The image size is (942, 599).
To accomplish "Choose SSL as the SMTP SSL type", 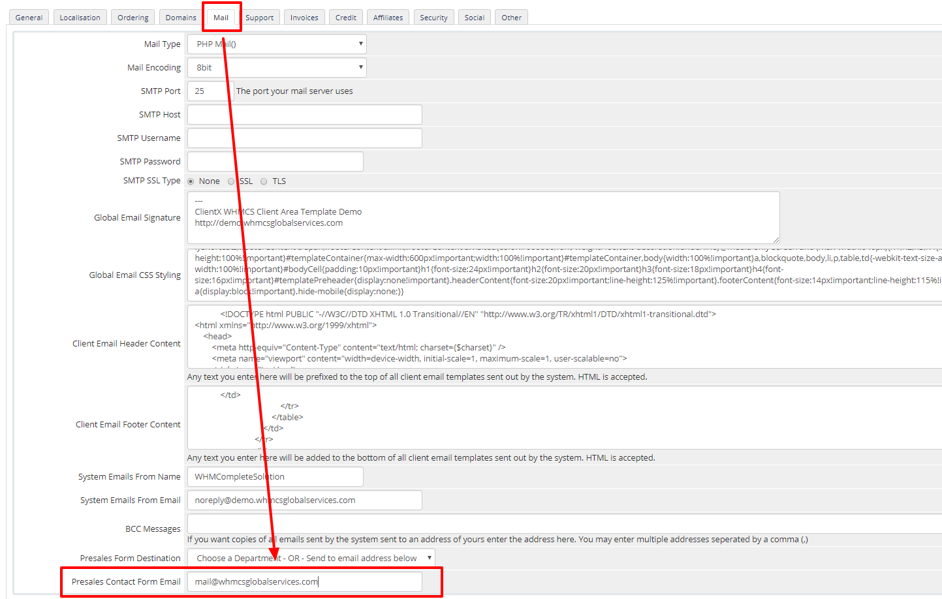I will [231, 181].
